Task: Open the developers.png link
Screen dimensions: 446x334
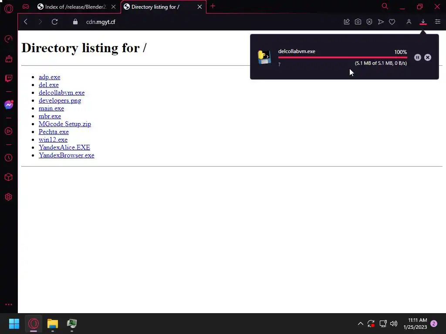Action: coord(60,100)
